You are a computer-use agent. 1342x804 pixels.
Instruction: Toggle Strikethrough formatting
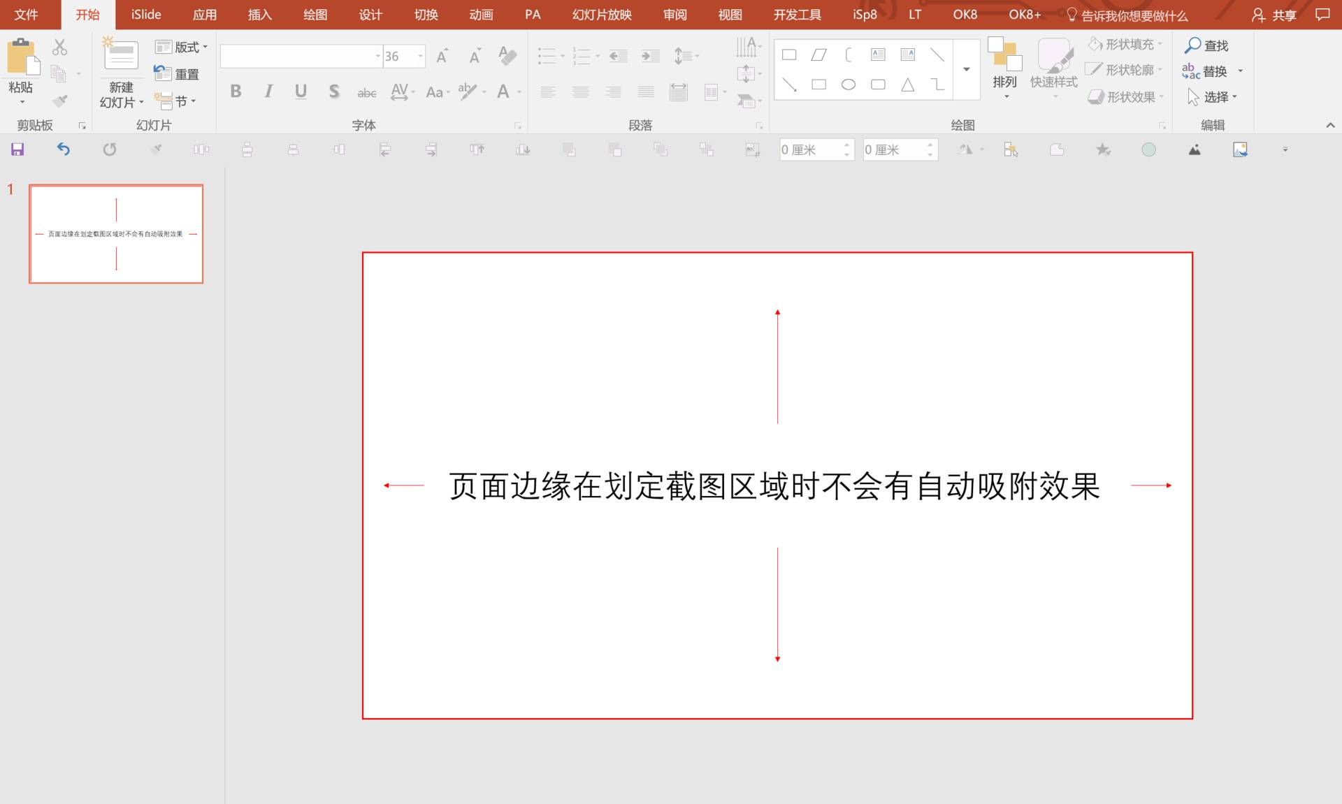367,92
